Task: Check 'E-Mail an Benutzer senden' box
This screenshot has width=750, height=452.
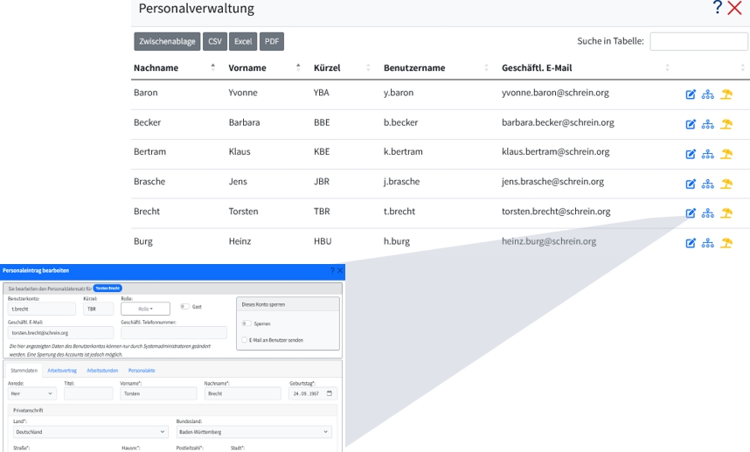Action: pyautogui.click(x=244, y=340)
